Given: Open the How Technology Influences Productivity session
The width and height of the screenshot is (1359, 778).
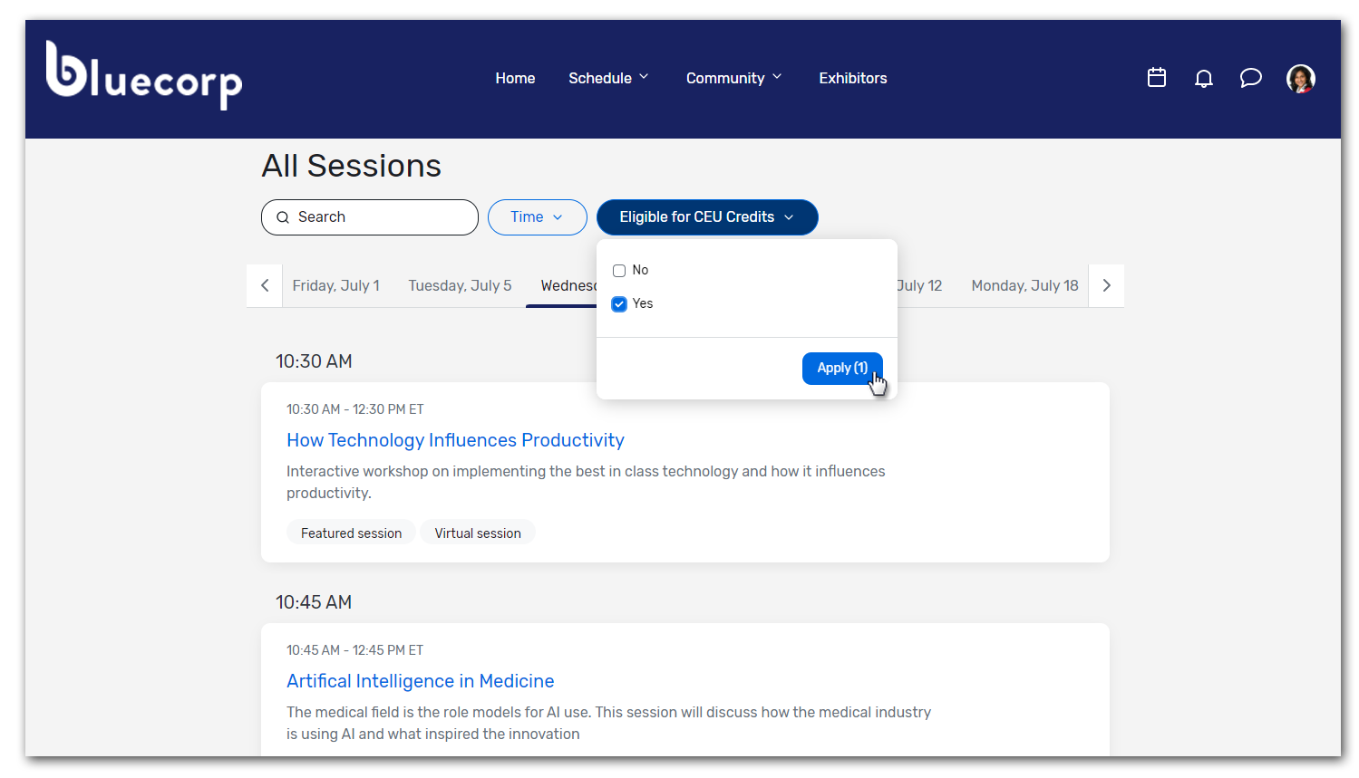Looking at the screenshot, I should point(455,440).
